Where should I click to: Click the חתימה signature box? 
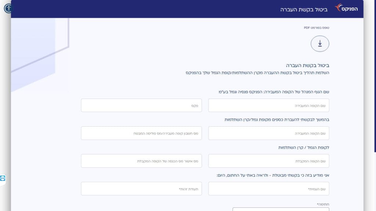[281, 209]
